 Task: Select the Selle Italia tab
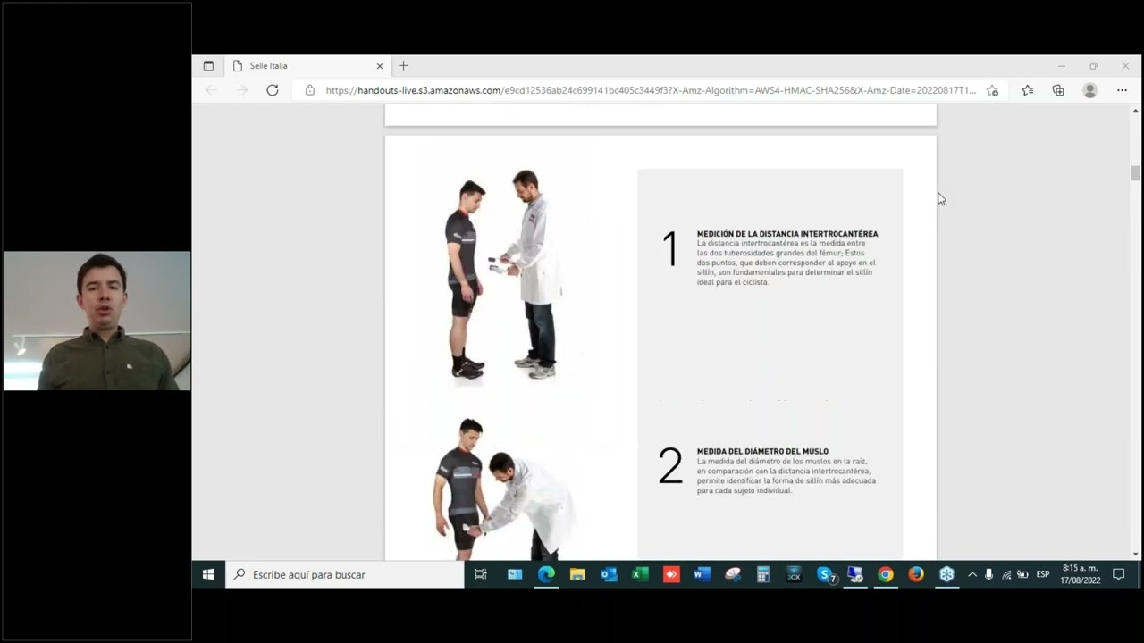(307, 66)
